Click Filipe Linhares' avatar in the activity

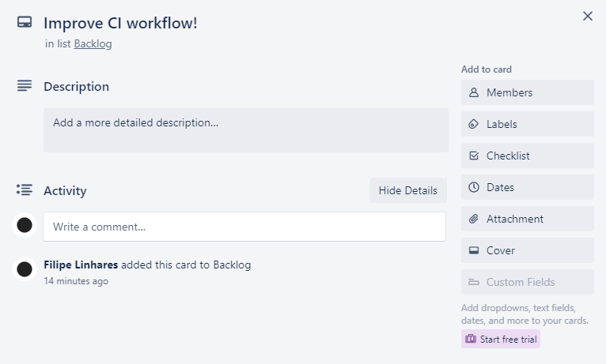coord(25,269)
